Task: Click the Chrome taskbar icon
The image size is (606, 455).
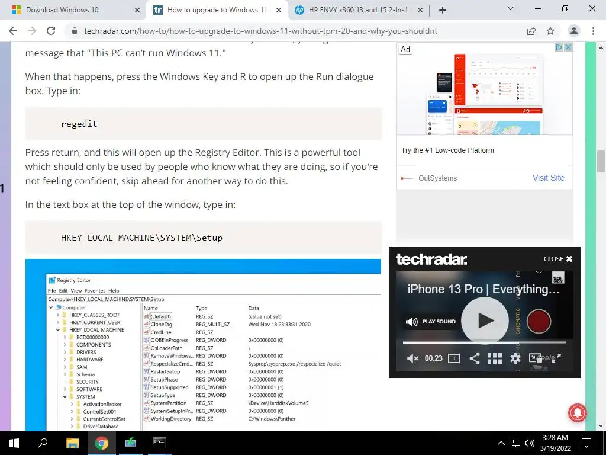Action: click(102, 443)
